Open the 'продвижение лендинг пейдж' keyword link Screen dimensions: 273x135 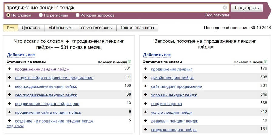(x=42, y=69)
